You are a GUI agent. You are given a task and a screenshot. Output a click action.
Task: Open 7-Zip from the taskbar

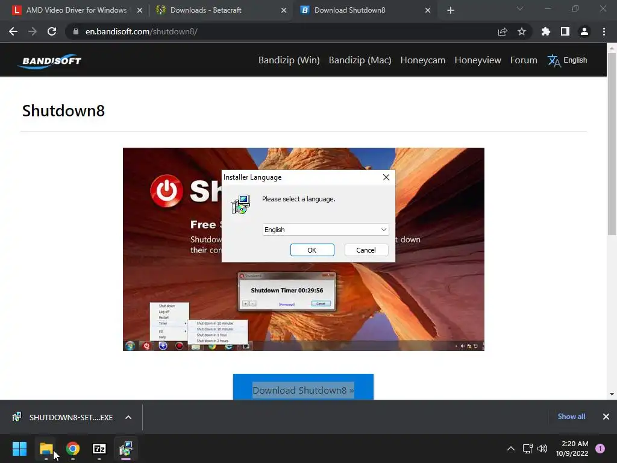click(x=99, y=449)
